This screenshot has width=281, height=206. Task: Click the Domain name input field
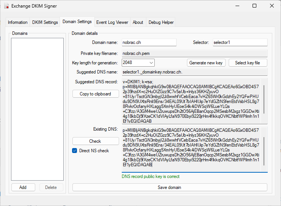point(149,42)
